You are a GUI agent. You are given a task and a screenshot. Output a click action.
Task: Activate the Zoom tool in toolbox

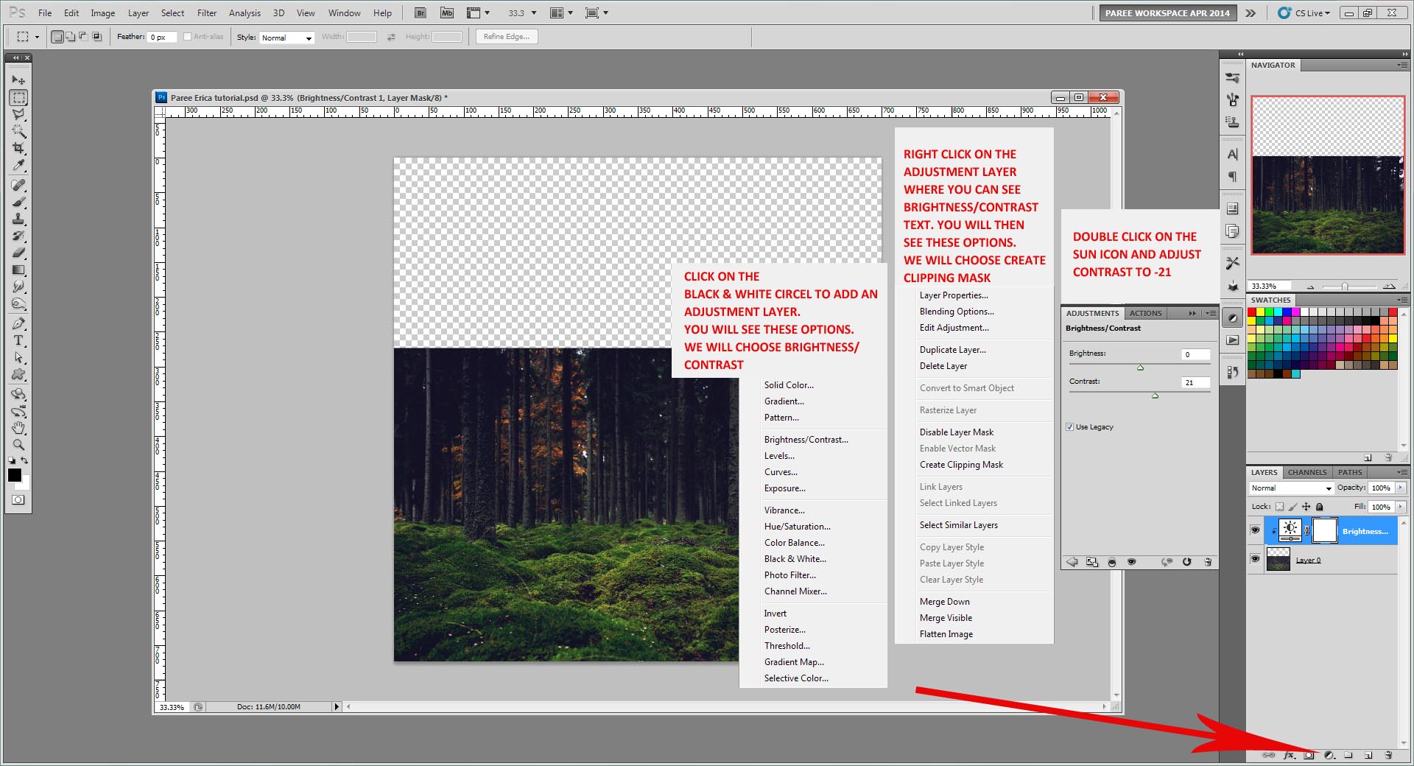click(x=18, y=445)
